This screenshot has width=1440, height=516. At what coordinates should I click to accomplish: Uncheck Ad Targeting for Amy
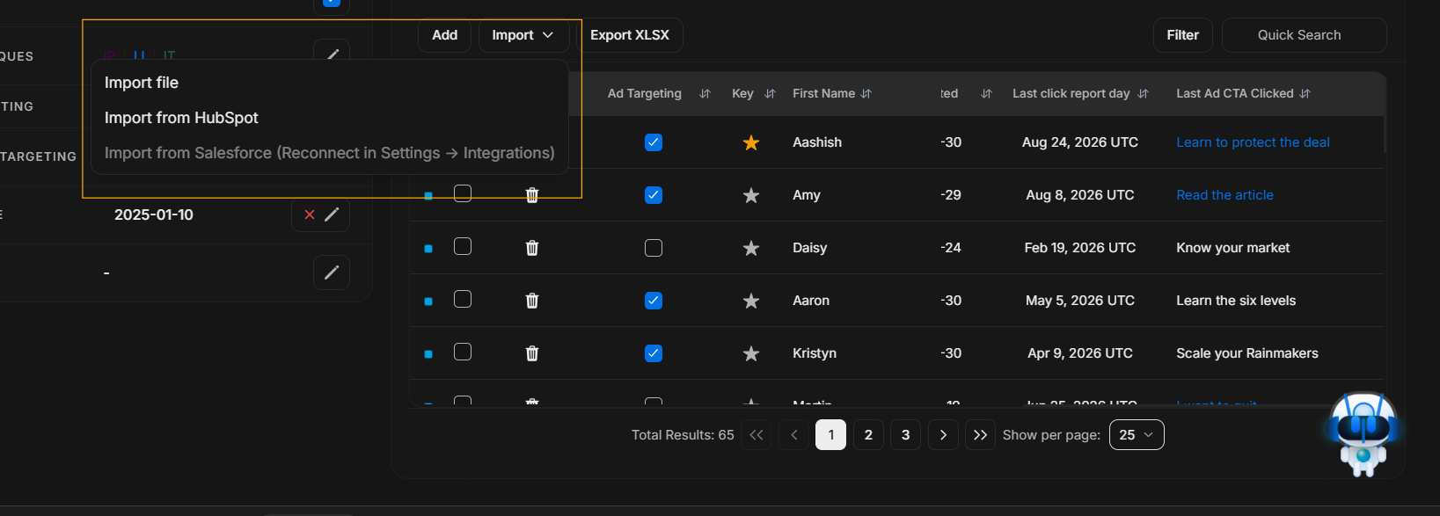(x=654, y=195)
